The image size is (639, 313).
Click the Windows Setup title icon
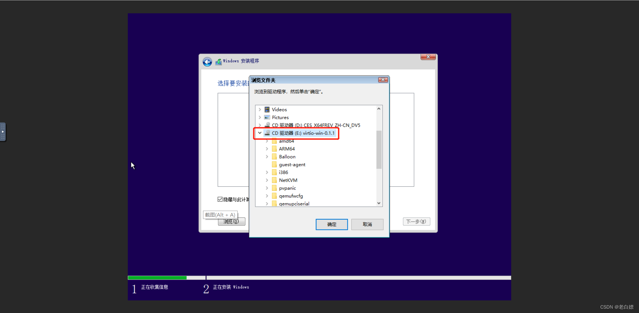218,62
